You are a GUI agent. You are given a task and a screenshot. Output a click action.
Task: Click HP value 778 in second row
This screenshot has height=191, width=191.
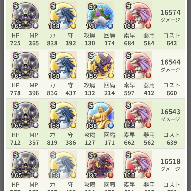[15, 93]
